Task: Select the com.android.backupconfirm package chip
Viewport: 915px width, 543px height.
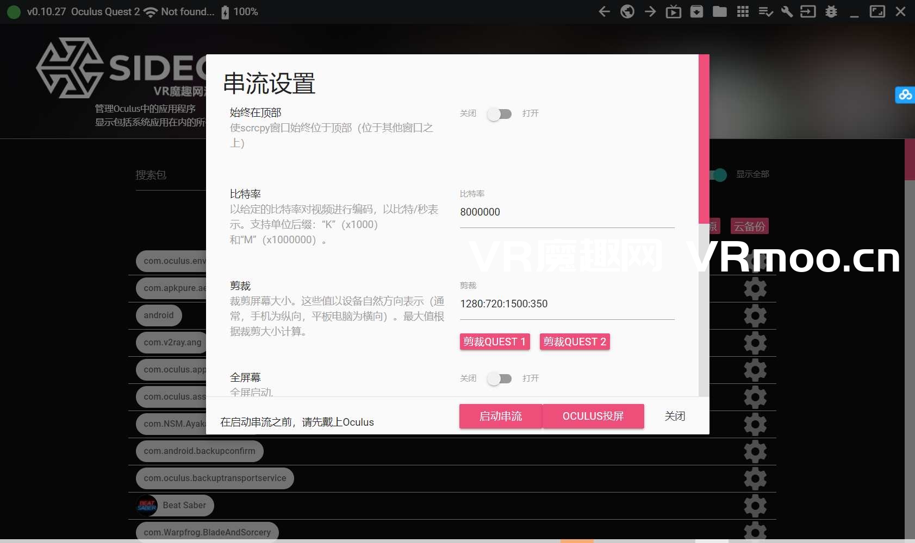Action: click(200, 451)
